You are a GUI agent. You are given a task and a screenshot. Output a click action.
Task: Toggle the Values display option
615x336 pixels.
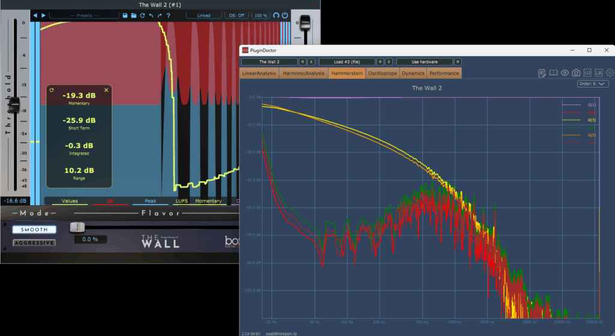(70, 201)
